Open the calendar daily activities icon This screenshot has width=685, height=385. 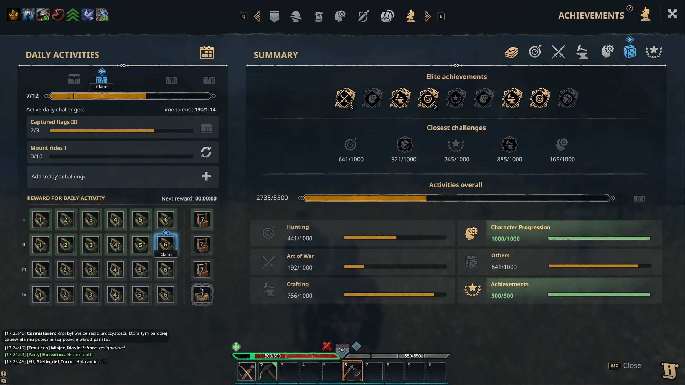point(206,53)
